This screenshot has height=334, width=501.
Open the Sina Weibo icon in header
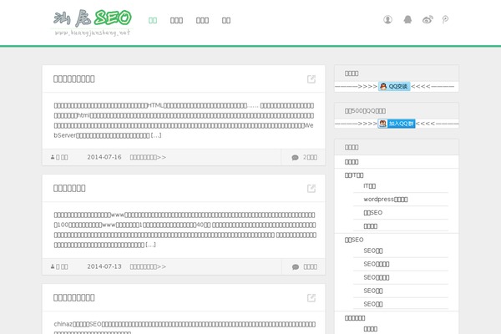428,20
